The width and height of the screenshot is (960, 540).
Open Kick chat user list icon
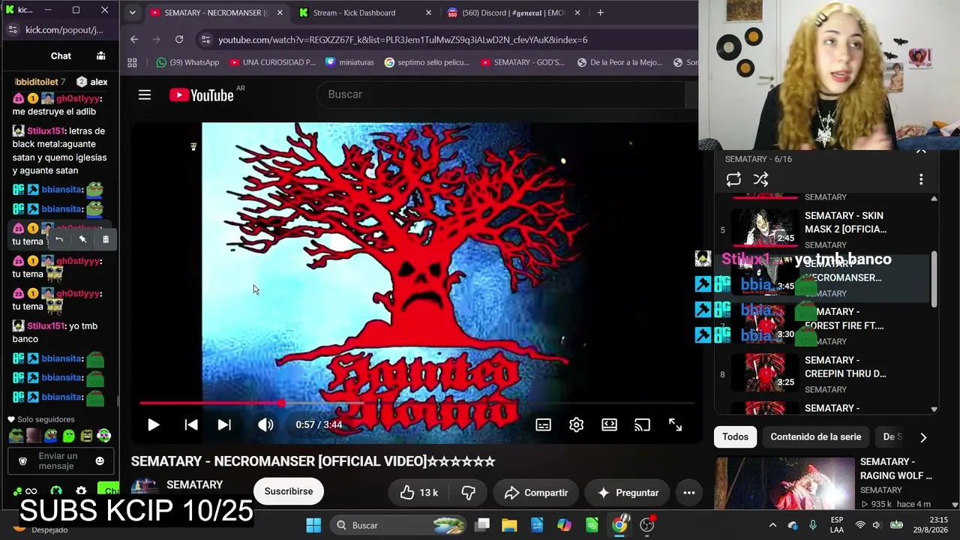(x=101, y=55)
